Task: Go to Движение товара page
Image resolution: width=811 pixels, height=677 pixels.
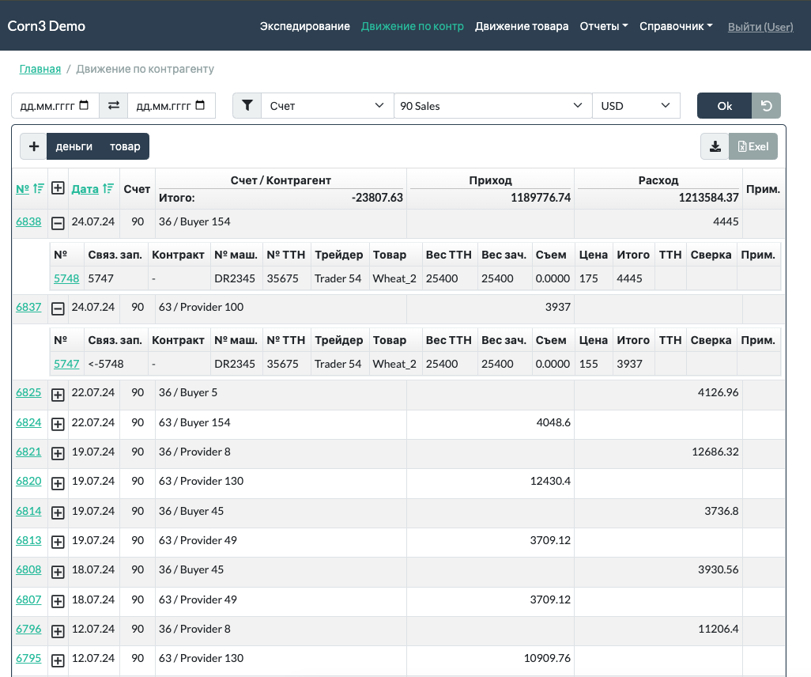Action: click(521, 26)
